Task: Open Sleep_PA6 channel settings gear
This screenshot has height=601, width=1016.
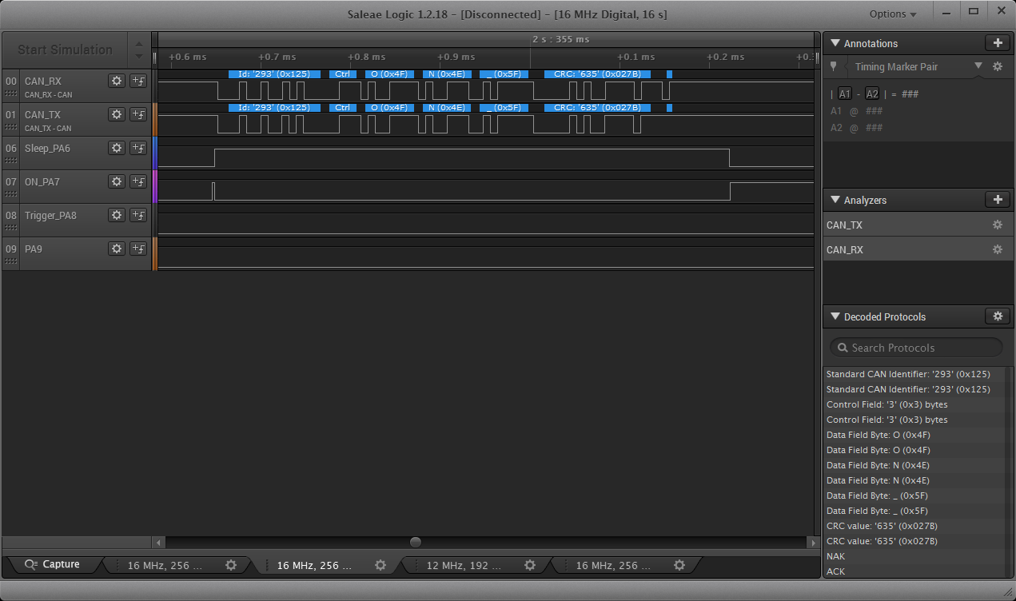Action: [x=117, y=148]
